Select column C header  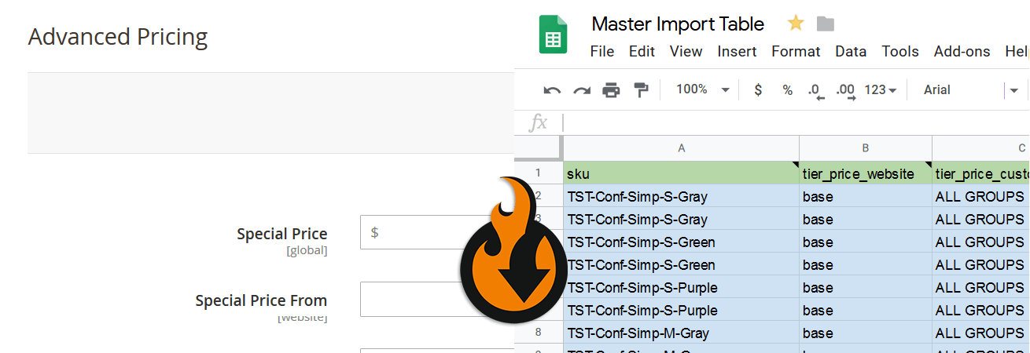point(981,148)
